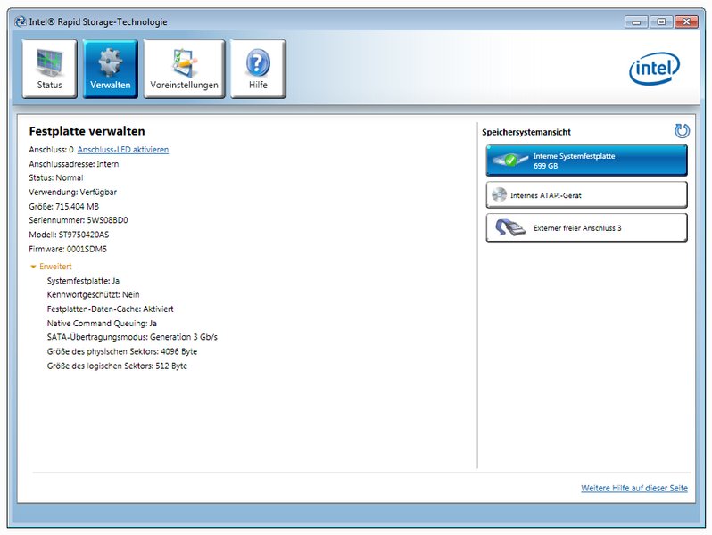The width and height of the screenshot is (712, 535).
Task: Click Größe des physischen Sektors line
Action: pyautogui.click(x=122, y=351)
